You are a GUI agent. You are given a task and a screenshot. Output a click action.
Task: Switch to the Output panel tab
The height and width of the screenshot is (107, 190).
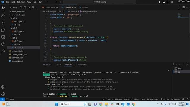58,64
